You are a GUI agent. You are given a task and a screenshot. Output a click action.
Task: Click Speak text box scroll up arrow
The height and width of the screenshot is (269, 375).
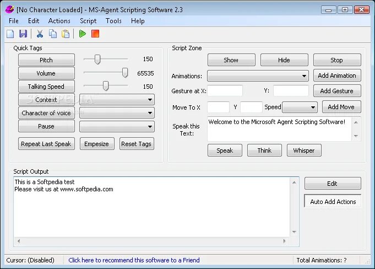click(x=356, y=122)
